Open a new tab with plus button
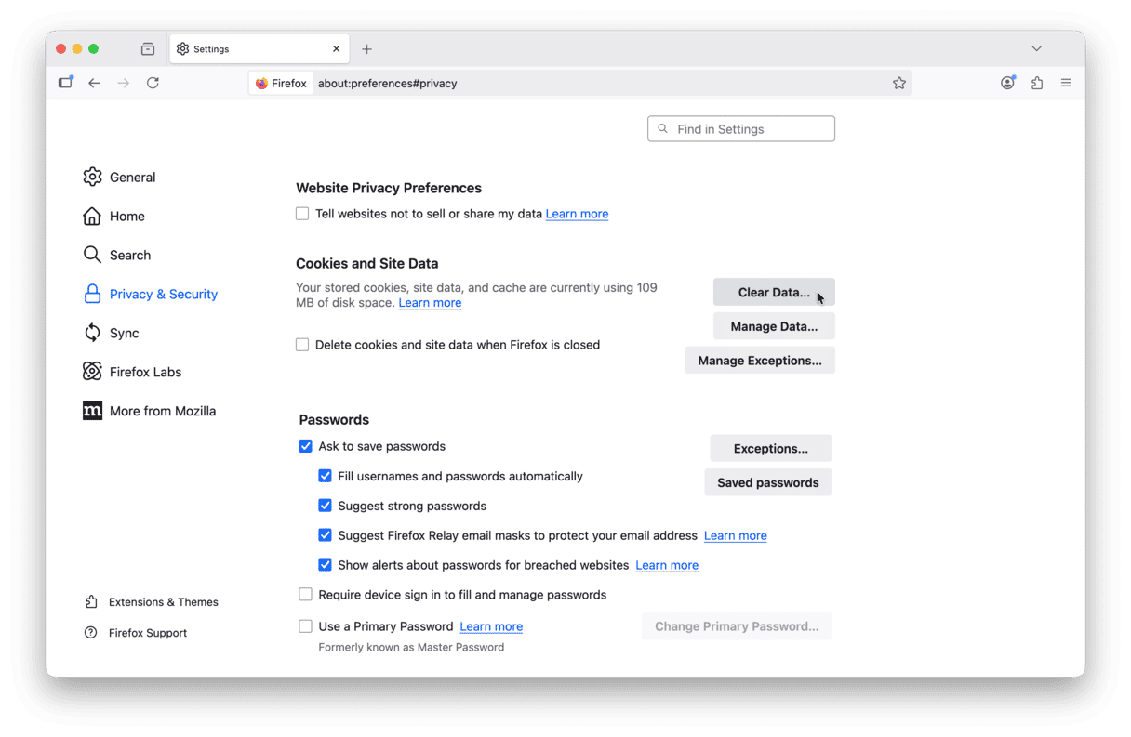1131x737 pixels. tap(366, 49)
